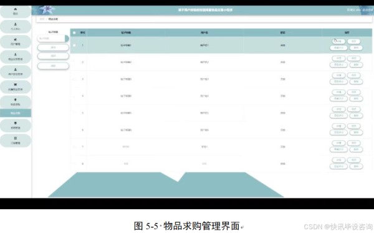
Task: Open the sidebar item with grid icon
Action: tap(15, 141)
